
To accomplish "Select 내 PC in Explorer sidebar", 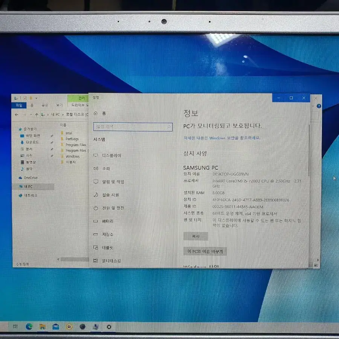I will pyautogui.click(x=33, y=186).
